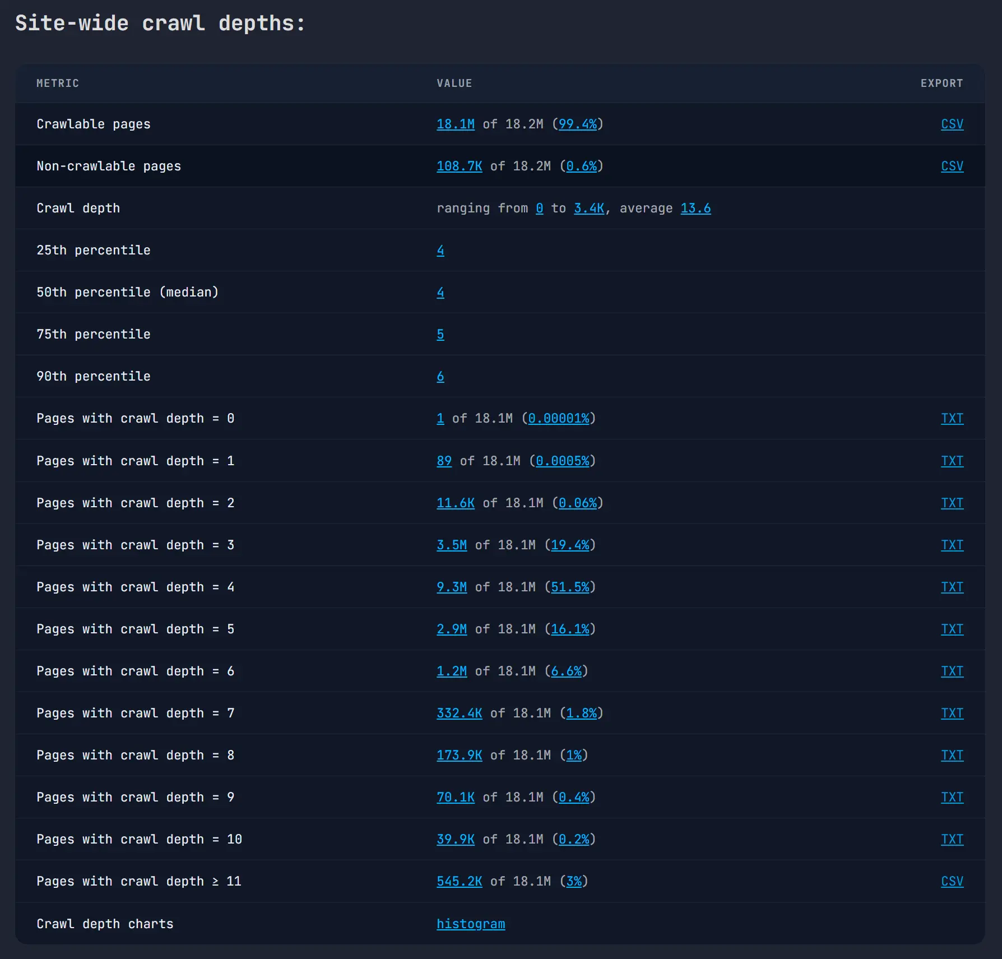
Task: Open the 25th percentile value link
Action: 440,250
